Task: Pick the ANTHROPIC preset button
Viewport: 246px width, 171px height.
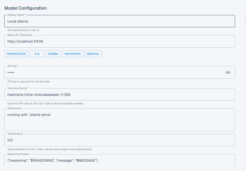Action: (73, 54)
